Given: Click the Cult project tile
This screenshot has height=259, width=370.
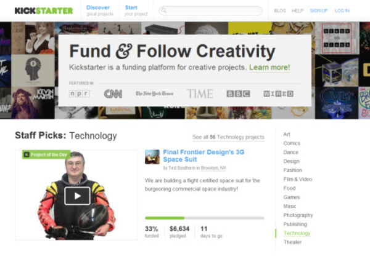Looking at the screenshot, I should (337, 103).
